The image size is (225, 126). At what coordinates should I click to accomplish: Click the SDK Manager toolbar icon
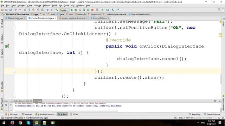[113, 10]
